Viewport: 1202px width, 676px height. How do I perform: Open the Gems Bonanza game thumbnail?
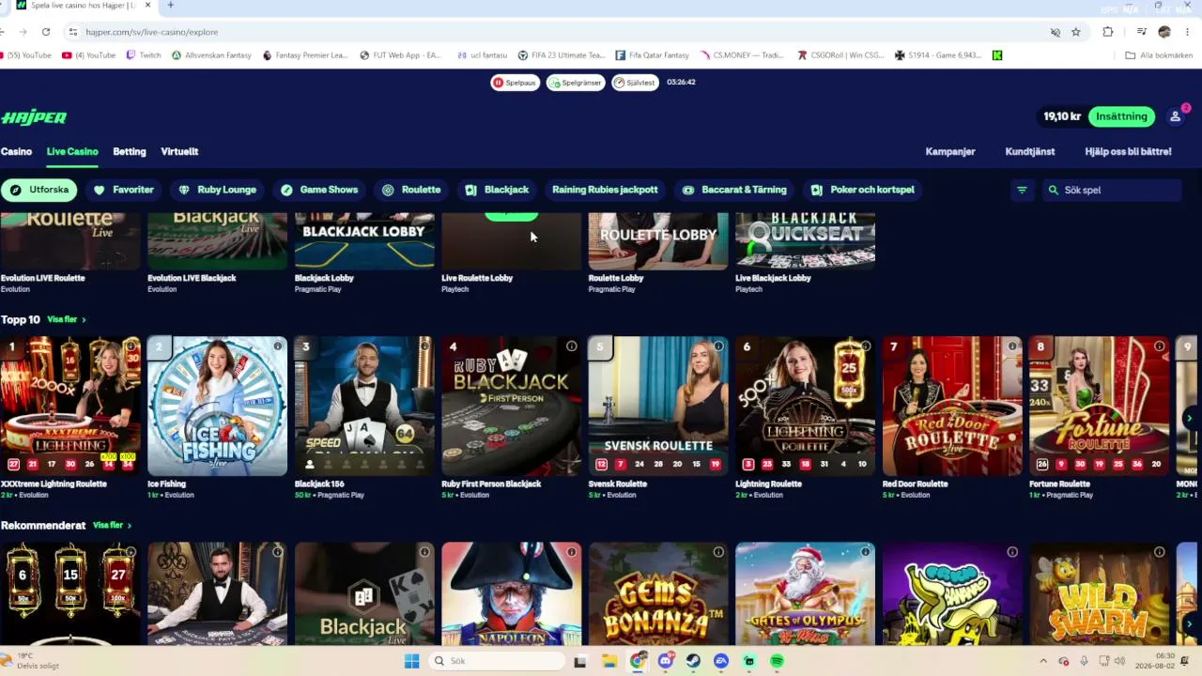(x=658, y=593)
